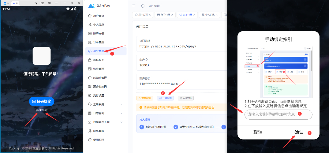The height and width of the screenshot is (153, 329).
Task: Close the active emulator tab
Action: 17,3
